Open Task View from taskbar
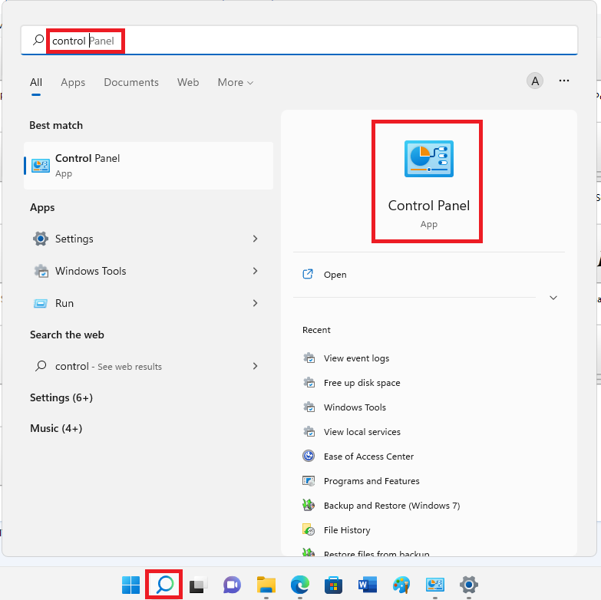This screenshot has width=601, height=600. (198, 585)
